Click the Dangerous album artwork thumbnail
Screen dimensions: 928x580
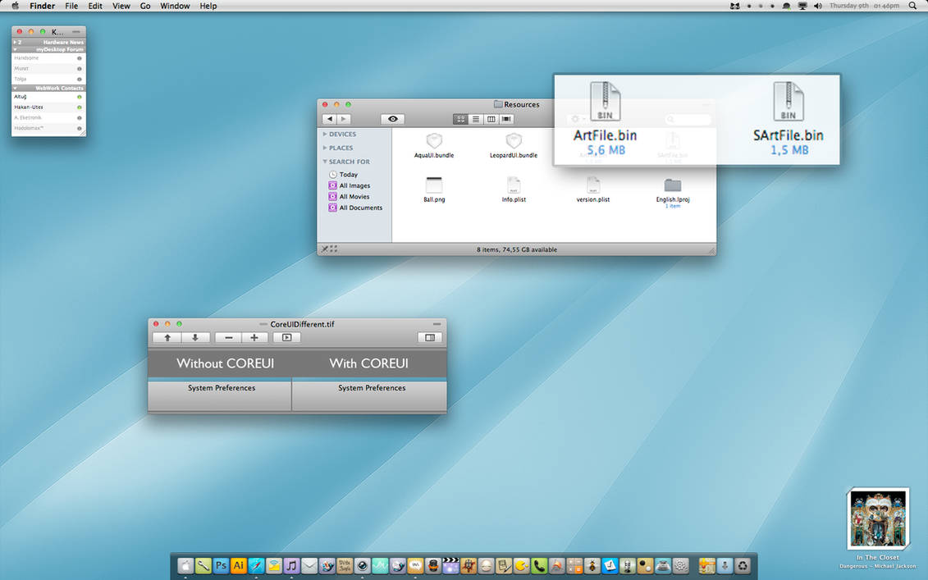pyautogui.click(x=878, y=519)
